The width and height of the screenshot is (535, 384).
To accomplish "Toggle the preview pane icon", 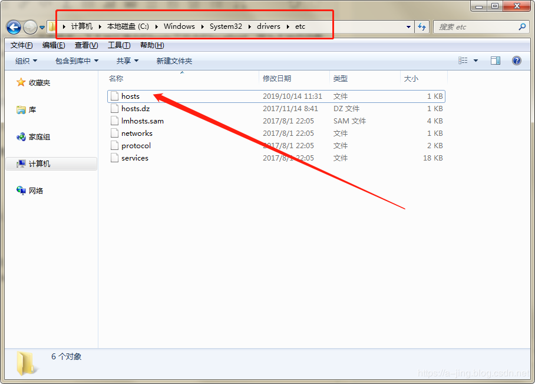I will (x=496, y=61).
